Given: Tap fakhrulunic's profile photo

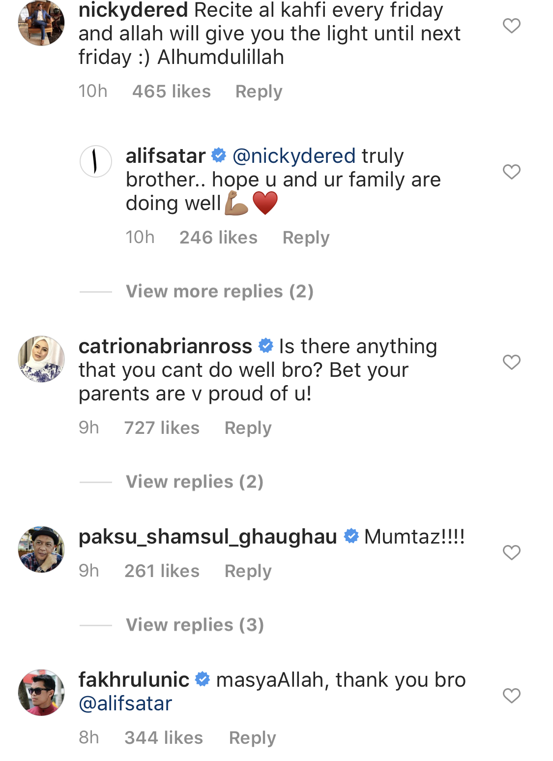Looking at the screenshot, I should (41, 692).
